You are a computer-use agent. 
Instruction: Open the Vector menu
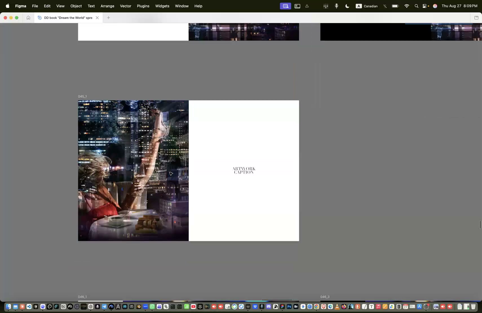pyautogui.click(x=125, y=6)
